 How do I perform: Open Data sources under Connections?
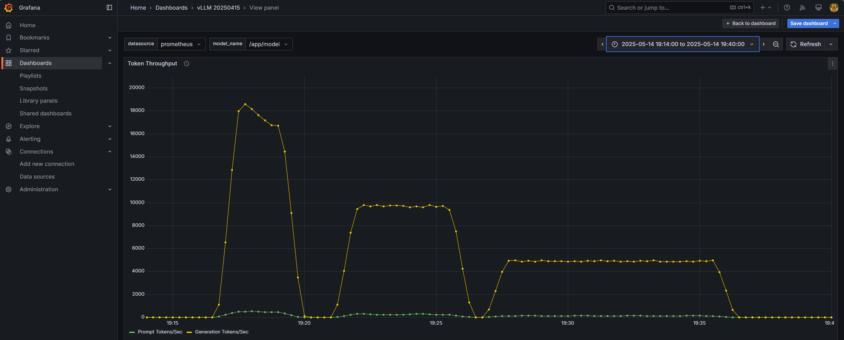point(37,177)
